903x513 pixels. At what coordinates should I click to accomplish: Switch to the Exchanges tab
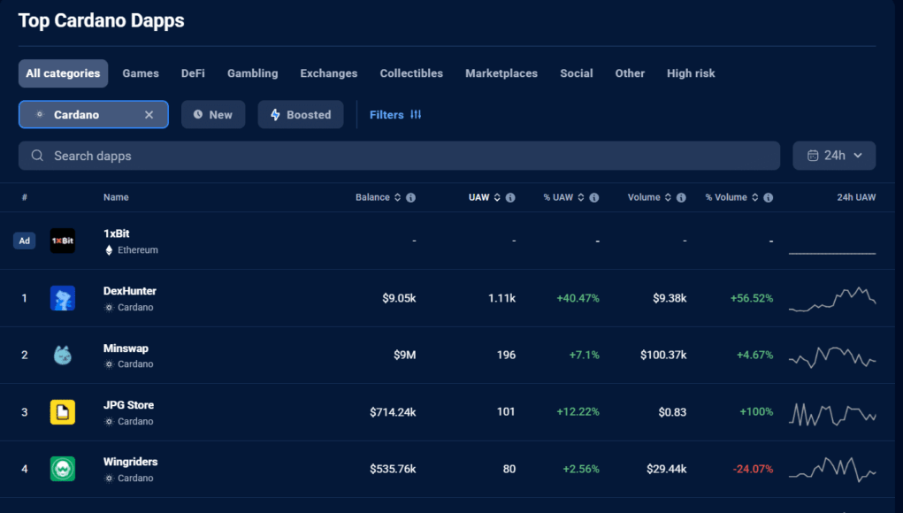point(329,73)
